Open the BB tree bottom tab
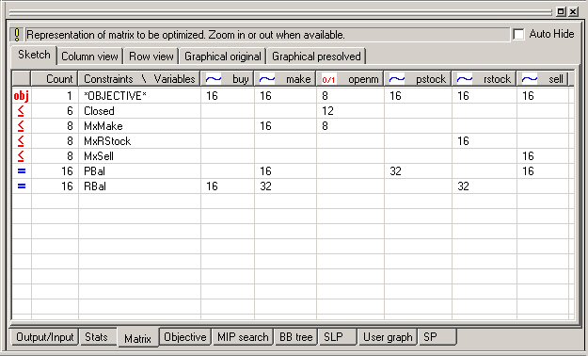The width and height of the screenshot is (588, 356). tap(295, 337)
